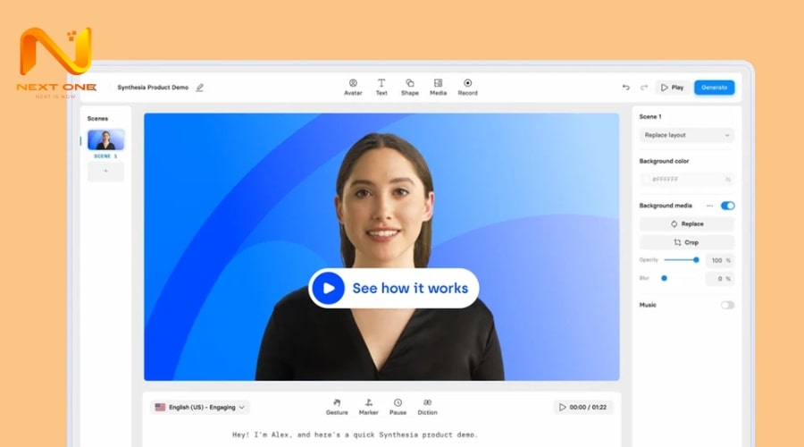Select the Avatar tool icon
Viewport: 804px width, 447px height.
353,83
